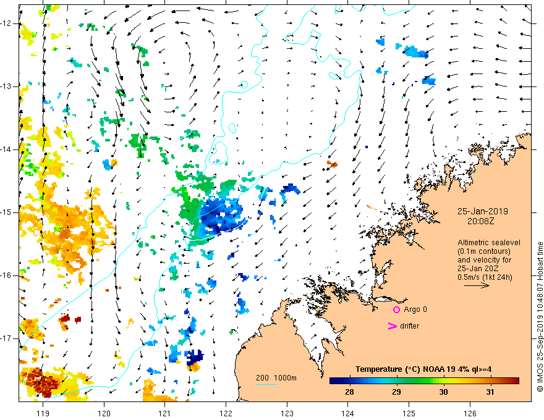Screen dimensions: 544x420
Task: Click longitude label 122 on bottom axis
Action: click(x=226, y=413)
